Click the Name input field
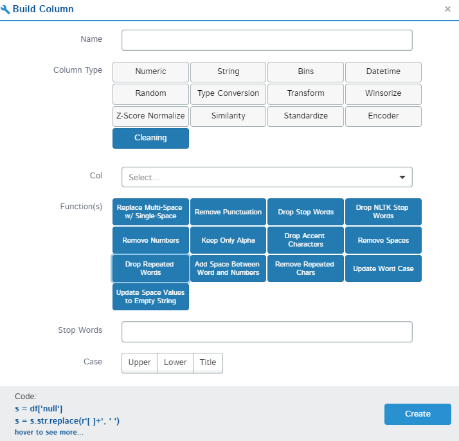The width and height of the screenshot is (459, 441). [267, 40]
